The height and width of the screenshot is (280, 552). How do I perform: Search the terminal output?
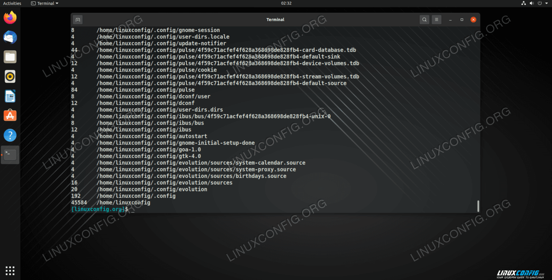point(424,20)
